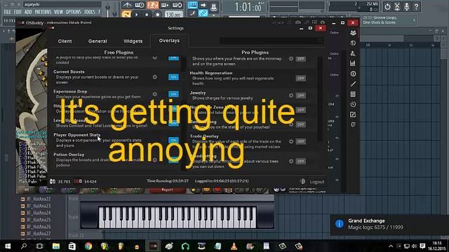Viewport: 449px width, 252px height.
Task: Toggle Experience Drop plugin ON switch
Action: pyautogui.click(x=173, y=94)
